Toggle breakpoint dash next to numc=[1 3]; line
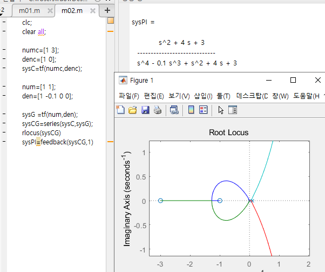The image size is (325, 272). [4, 50]
